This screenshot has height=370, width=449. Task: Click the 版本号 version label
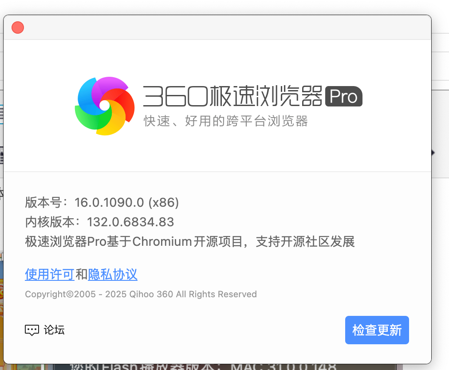47,202
